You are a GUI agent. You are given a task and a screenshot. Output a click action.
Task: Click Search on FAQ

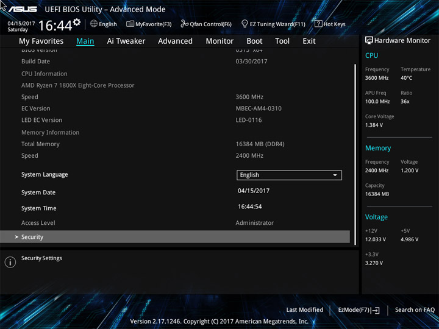tap(415, 310)
